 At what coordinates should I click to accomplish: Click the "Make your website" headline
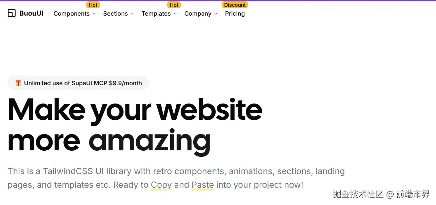(135, 110)
